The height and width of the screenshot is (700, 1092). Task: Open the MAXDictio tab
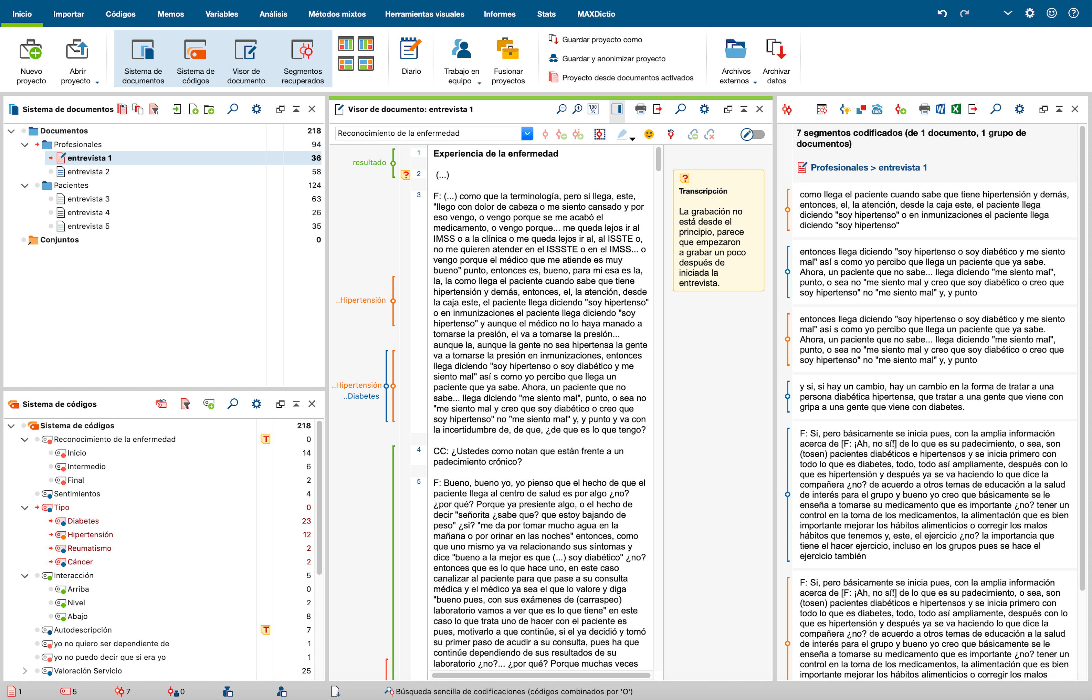(x=596, y=14)
